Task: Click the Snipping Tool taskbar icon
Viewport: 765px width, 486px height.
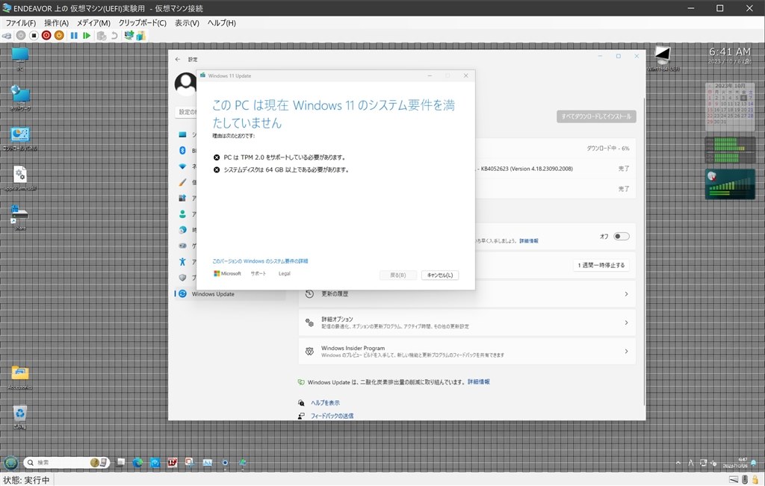Action: (190, 463)
